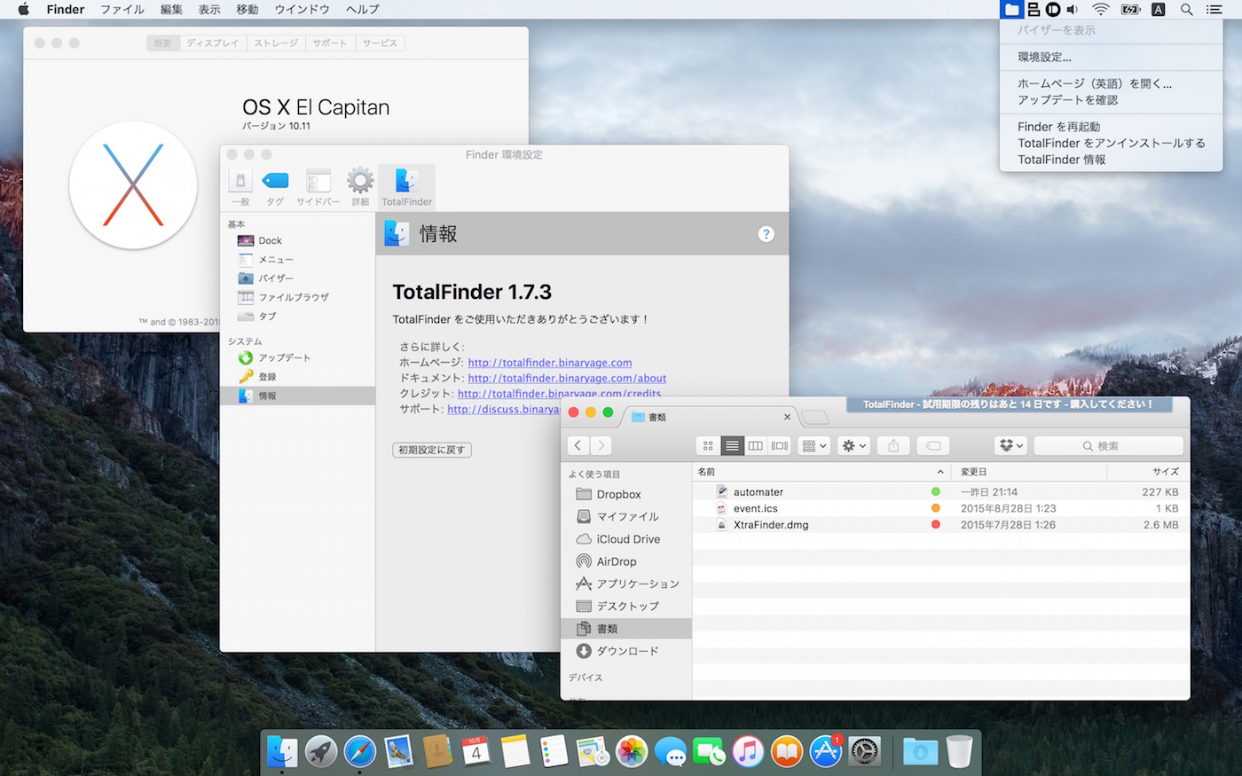Click the volume icon in menu bar
Image resolution: width=1242 pixels, height=776 pixels.
pos(1073,10)
